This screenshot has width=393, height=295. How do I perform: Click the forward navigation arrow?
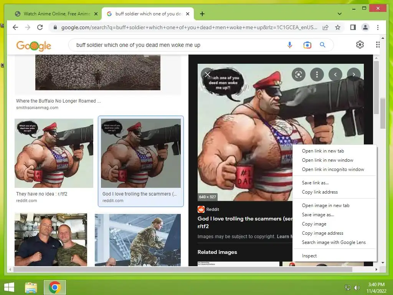pos(28,27)
